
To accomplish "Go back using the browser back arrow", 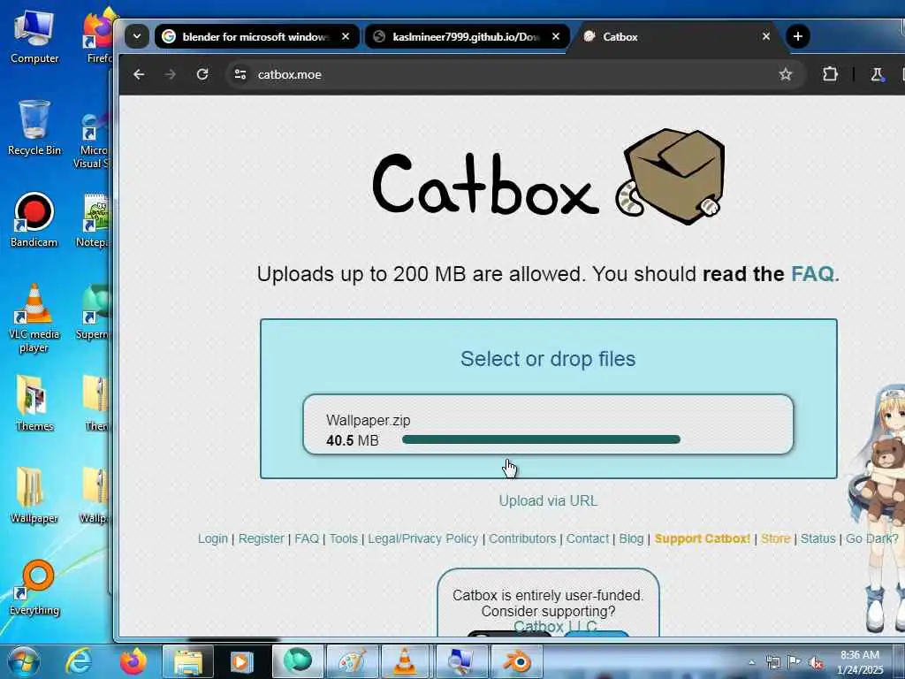I will click(x=139, y=74).
